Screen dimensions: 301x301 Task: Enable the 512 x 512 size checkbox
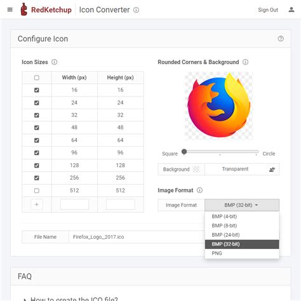(x=37, y=191)
